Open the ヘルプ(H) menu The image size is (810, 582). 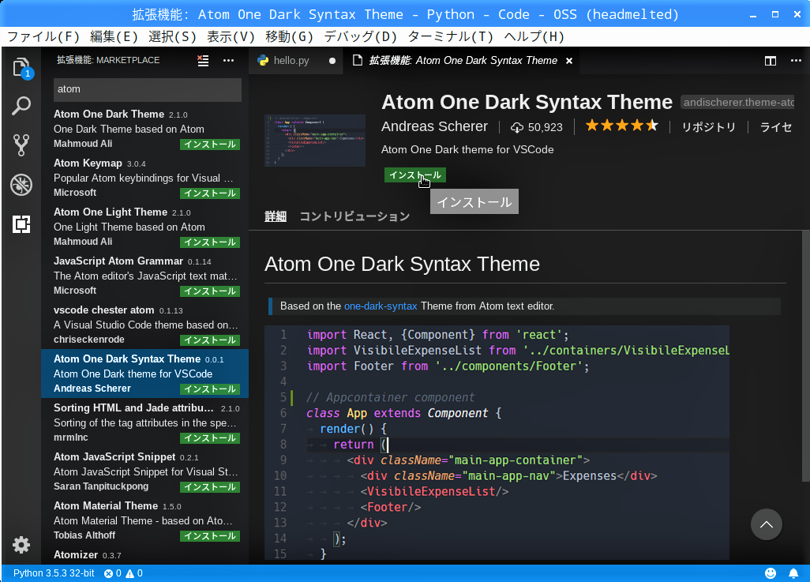coord(534,36)
